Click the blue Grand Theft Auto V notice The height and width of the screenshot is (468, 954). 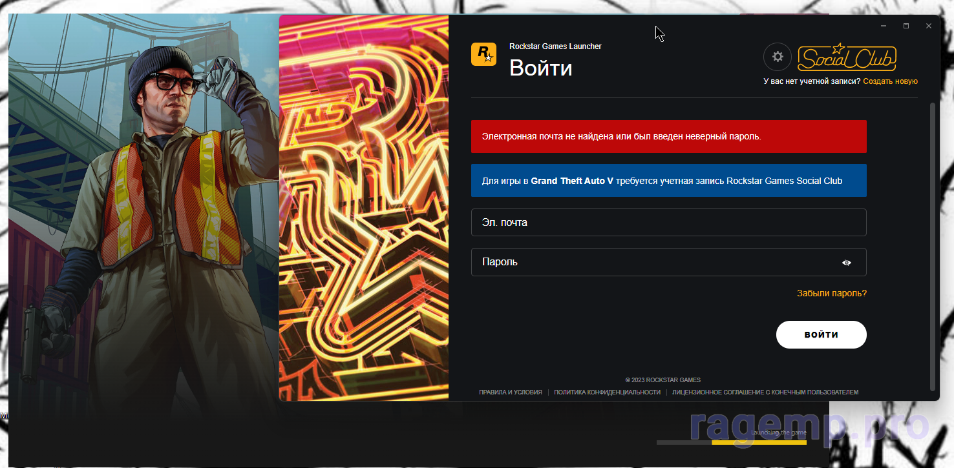[668, 181]
